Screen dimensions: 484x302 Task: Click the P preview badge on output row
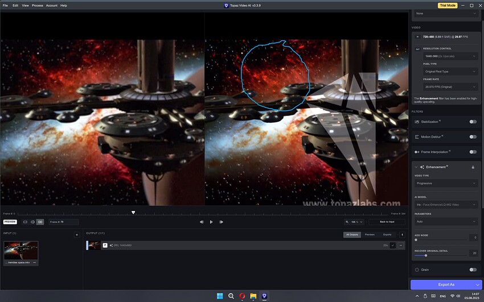[x=105, y=245]
